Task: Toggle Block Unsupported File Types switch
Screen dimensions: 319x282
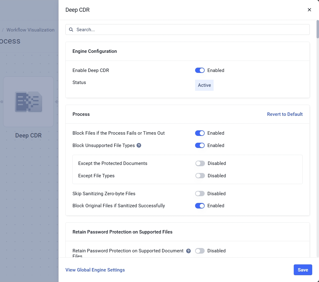Action: click(x=200, y=145)
